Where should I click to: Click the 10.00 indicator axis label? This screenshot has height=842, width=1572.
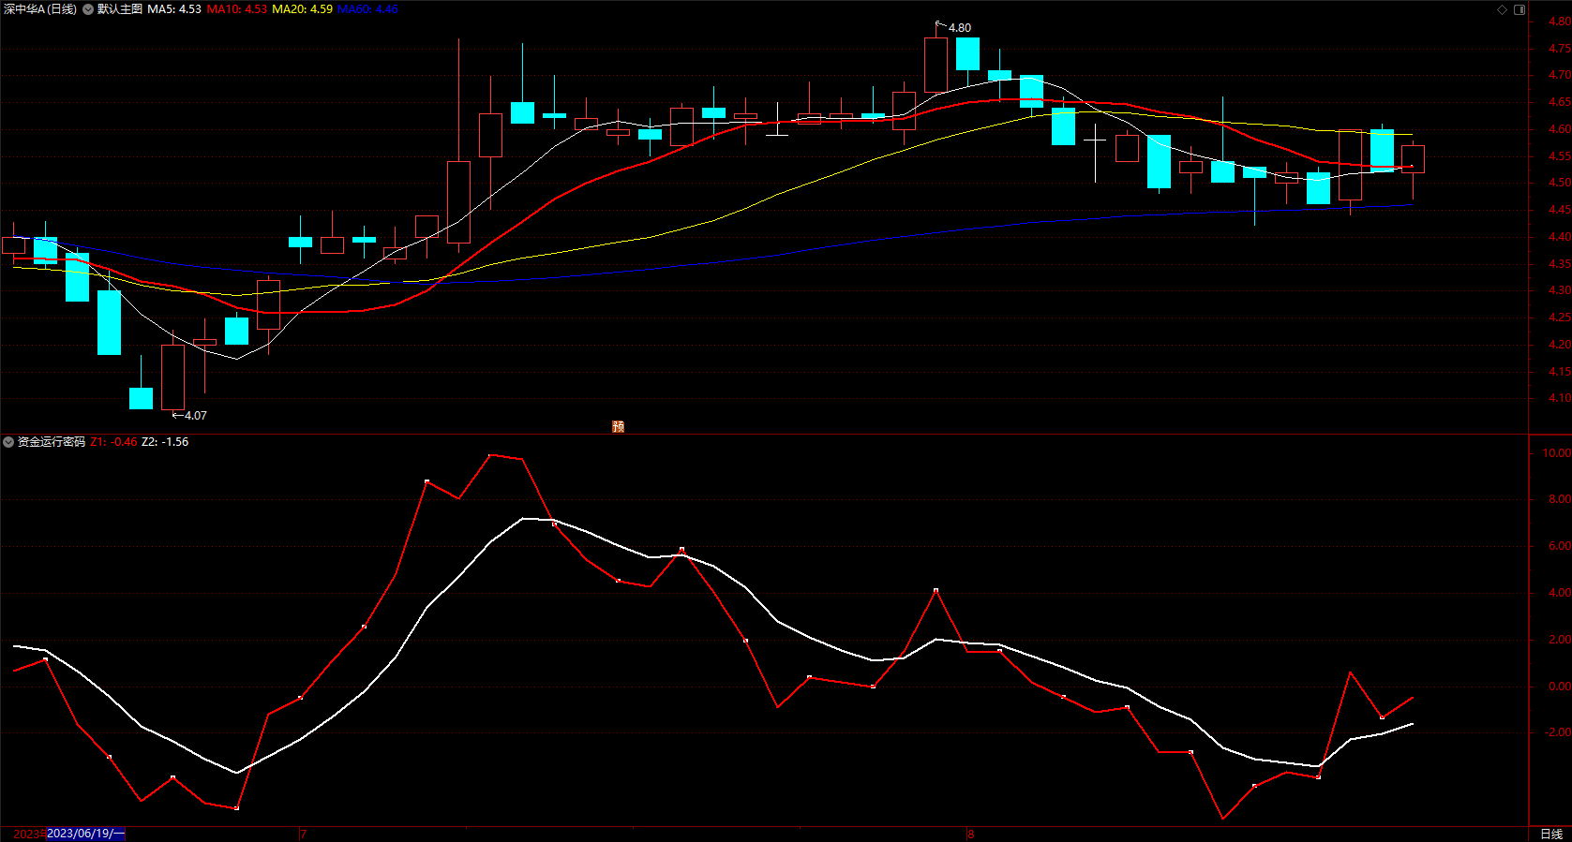tap(1557, 453)
